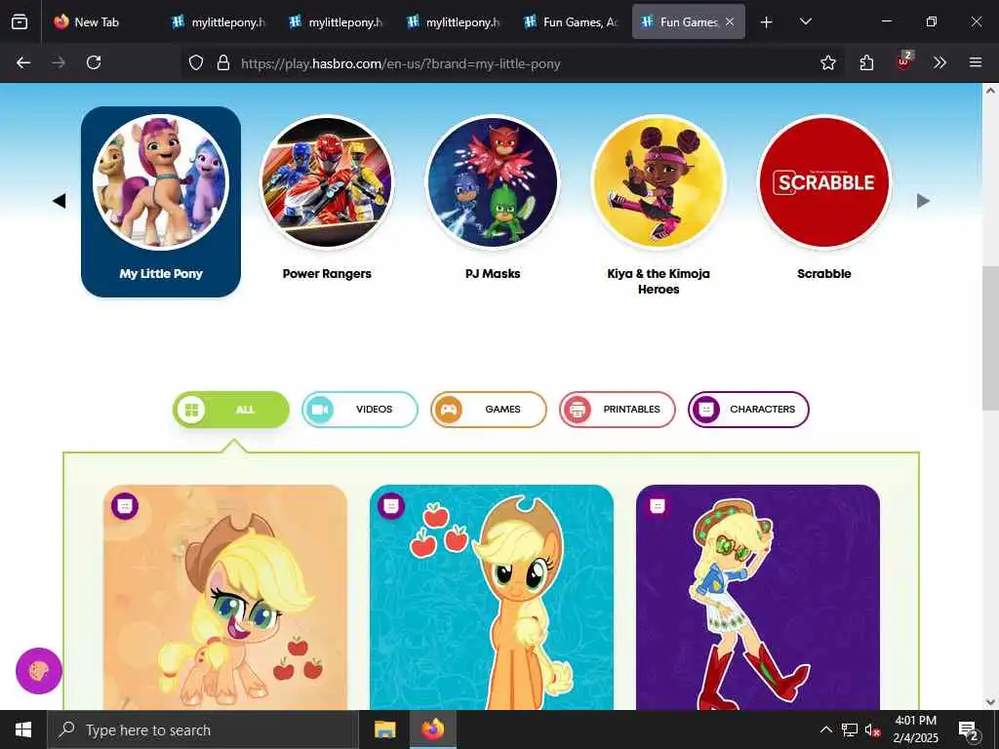This screenshot has height=749, width=999.
Task: Switch to the first mylittlepony.h tab
Action: [x=220, y=22]
